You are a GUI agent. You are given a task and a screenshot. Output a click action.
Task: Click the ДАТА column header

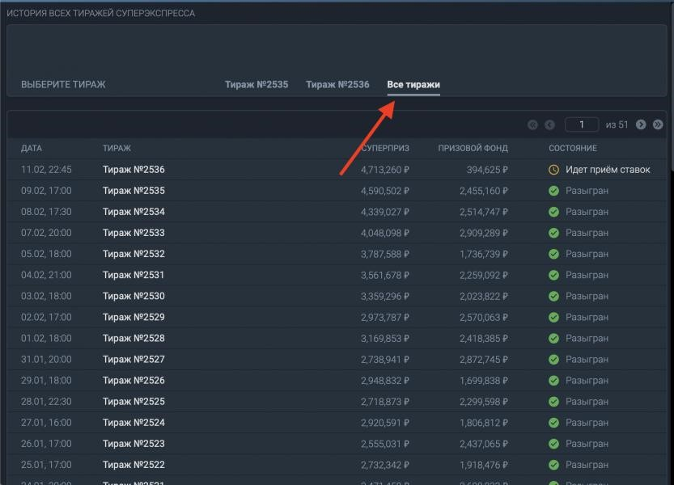click(32, 149)
